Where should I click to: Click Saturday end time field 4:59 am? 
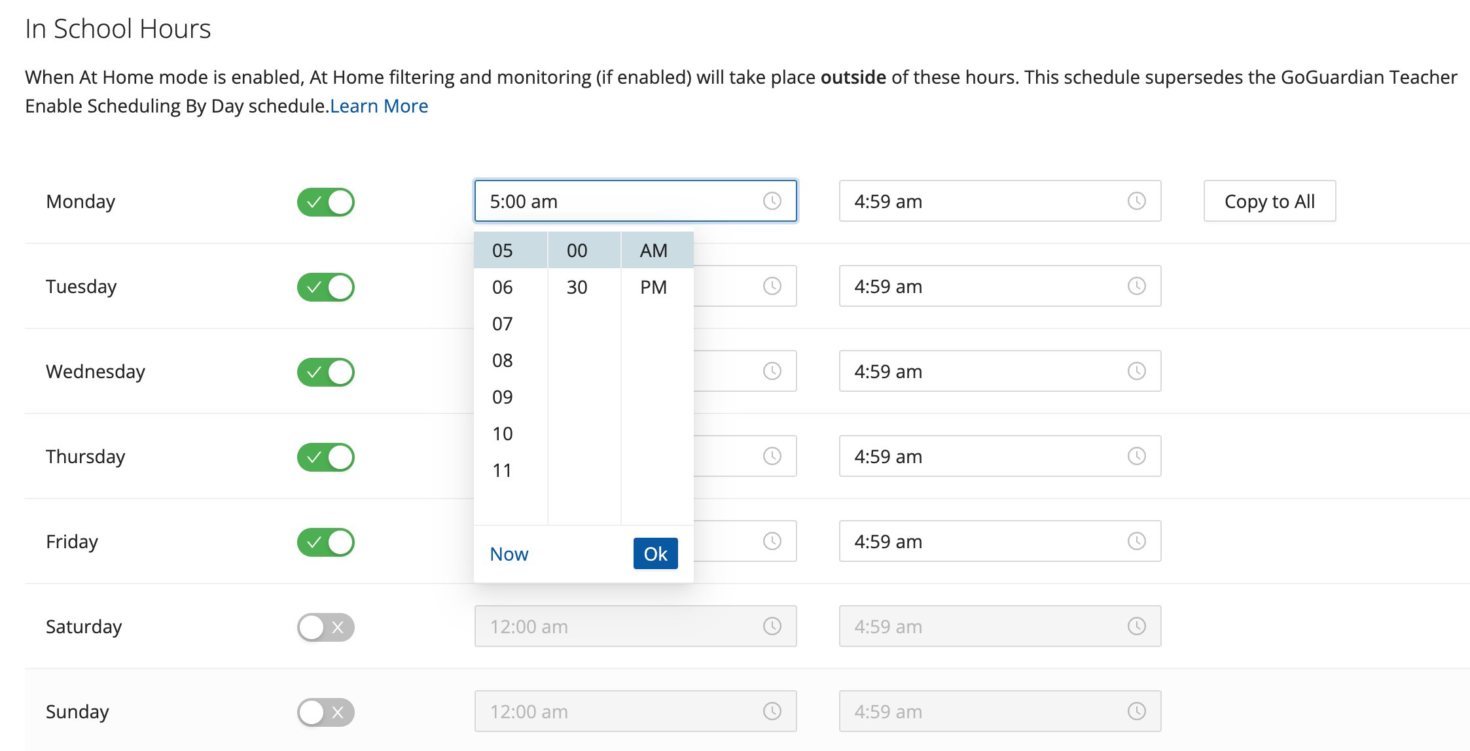pos(1000,626)
